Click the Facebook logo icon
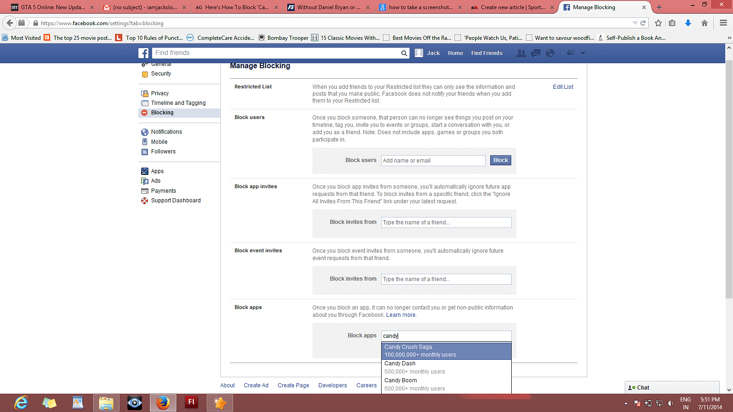The height and width of the screenshot is (412, 733). click(x=143, y=53)
